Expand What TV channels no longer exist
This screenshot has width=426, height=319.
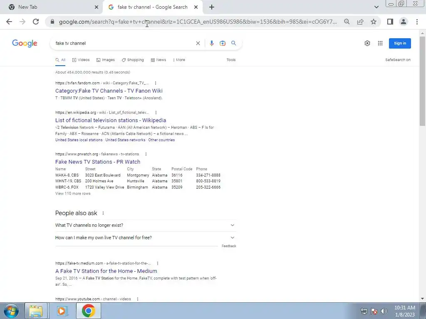(146, 225)
